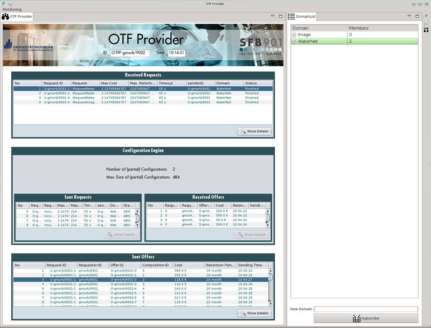
Task: Minimize the OTF Provider view panel
Action: [273, 16]
